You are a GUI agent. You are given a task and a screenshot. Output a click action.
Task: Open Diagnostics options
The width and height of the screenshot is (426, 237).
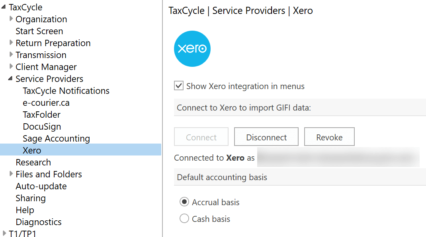point(39,222)
